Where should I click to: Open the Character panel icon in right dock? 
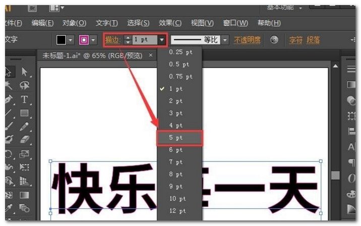pyautogui.click(x=351, y=147)
